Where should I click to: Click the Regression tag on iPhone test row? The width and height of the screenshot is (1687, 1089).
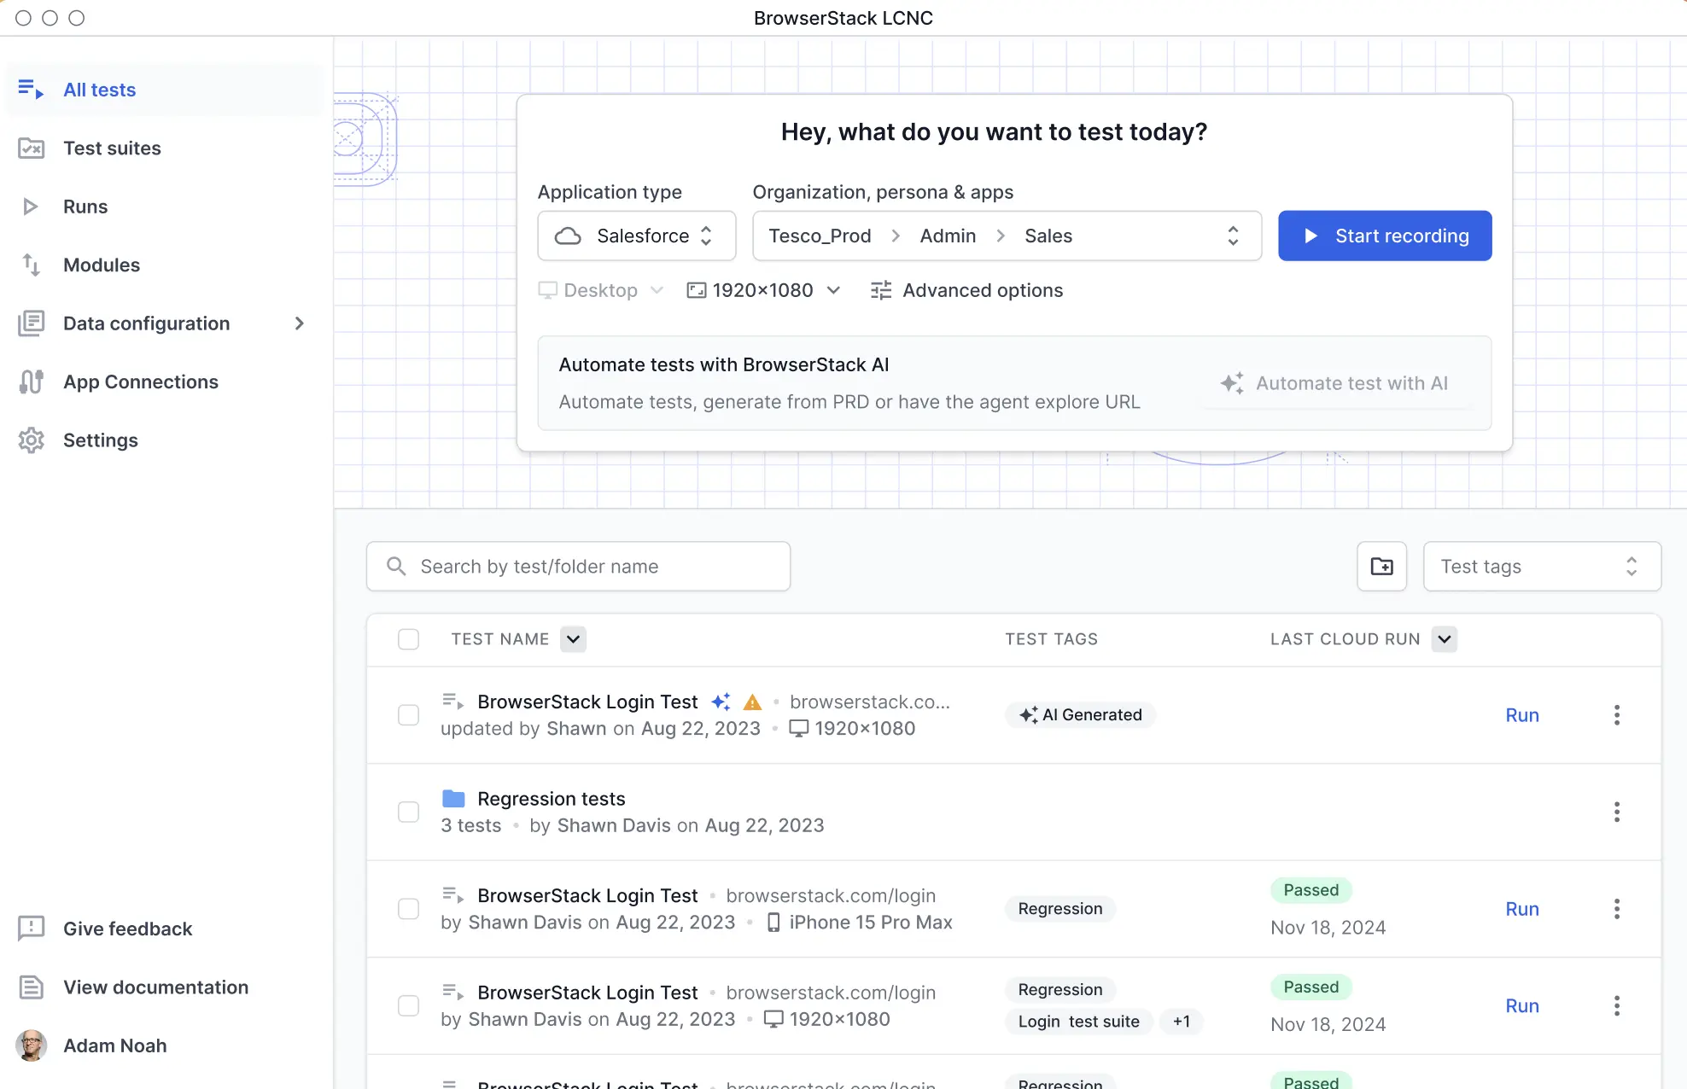[x=1060, y=909]
